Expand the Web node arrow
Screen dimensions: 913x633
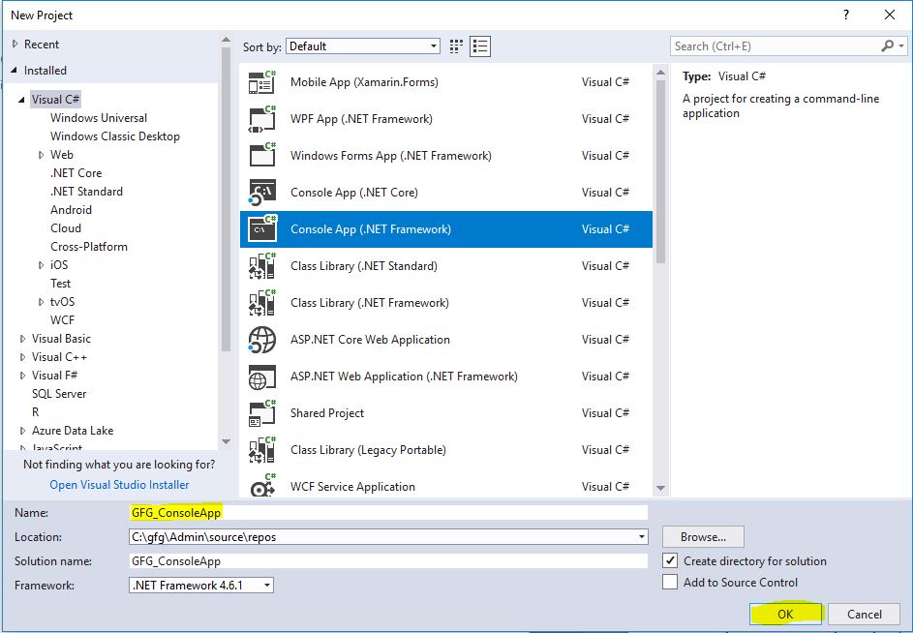click(x=42, y=155)
